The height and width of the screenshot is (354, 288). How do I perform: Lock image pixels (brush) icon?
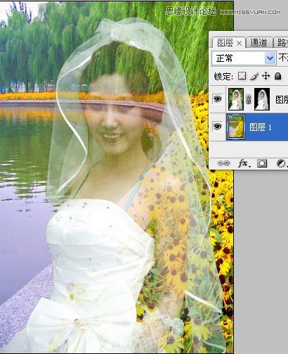click(x=254, y=76)
